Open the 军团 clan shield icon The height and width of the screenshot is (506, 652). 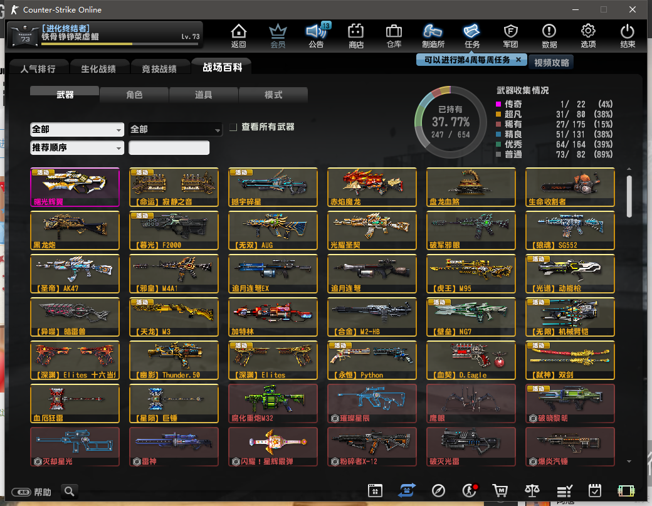[x=510, y=36]
